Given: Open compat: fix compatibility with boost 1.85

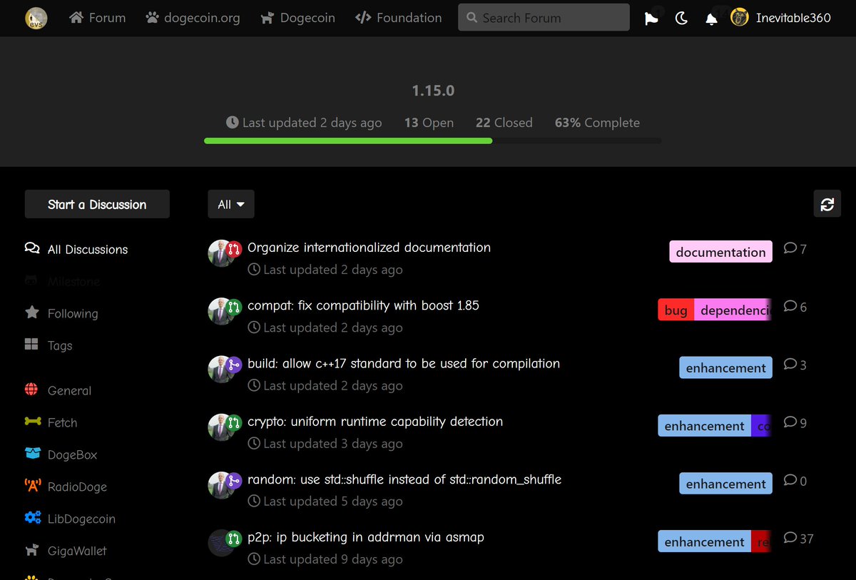Looking at the screenshot, I should click(363, 305).
